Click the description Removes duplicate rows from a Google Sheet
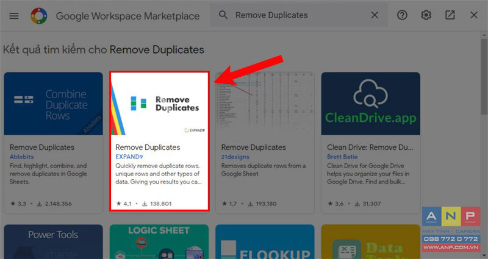 pos(264,170)
